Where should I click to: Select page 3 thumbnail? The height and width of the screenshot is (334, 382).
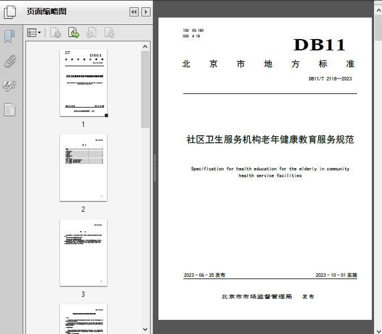83,252
